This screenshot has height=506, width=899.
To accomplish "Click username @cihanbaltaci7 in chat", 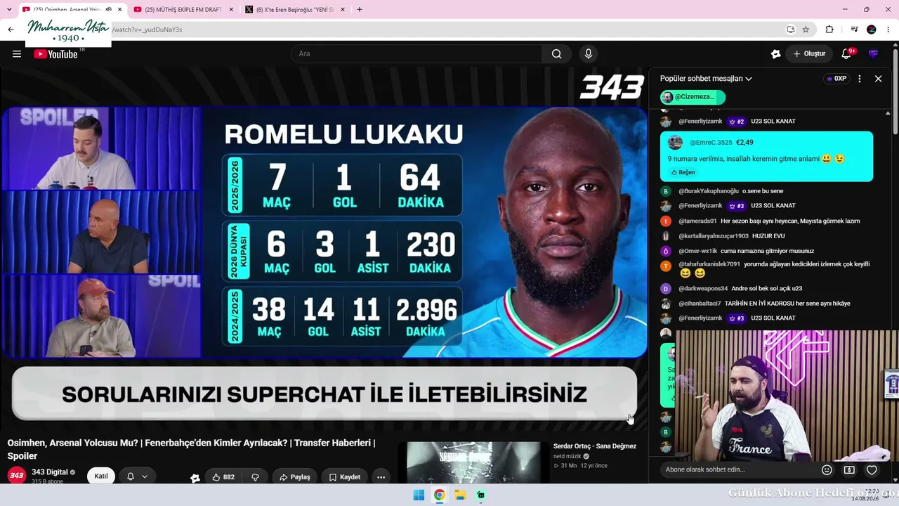I will tap(700, 304).
